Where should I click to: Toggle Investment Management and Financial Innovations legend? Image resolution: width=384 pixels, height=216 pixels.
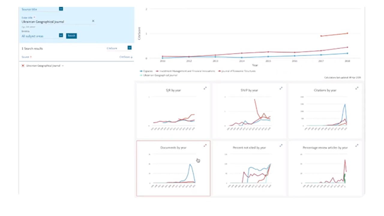pos(186,71)
